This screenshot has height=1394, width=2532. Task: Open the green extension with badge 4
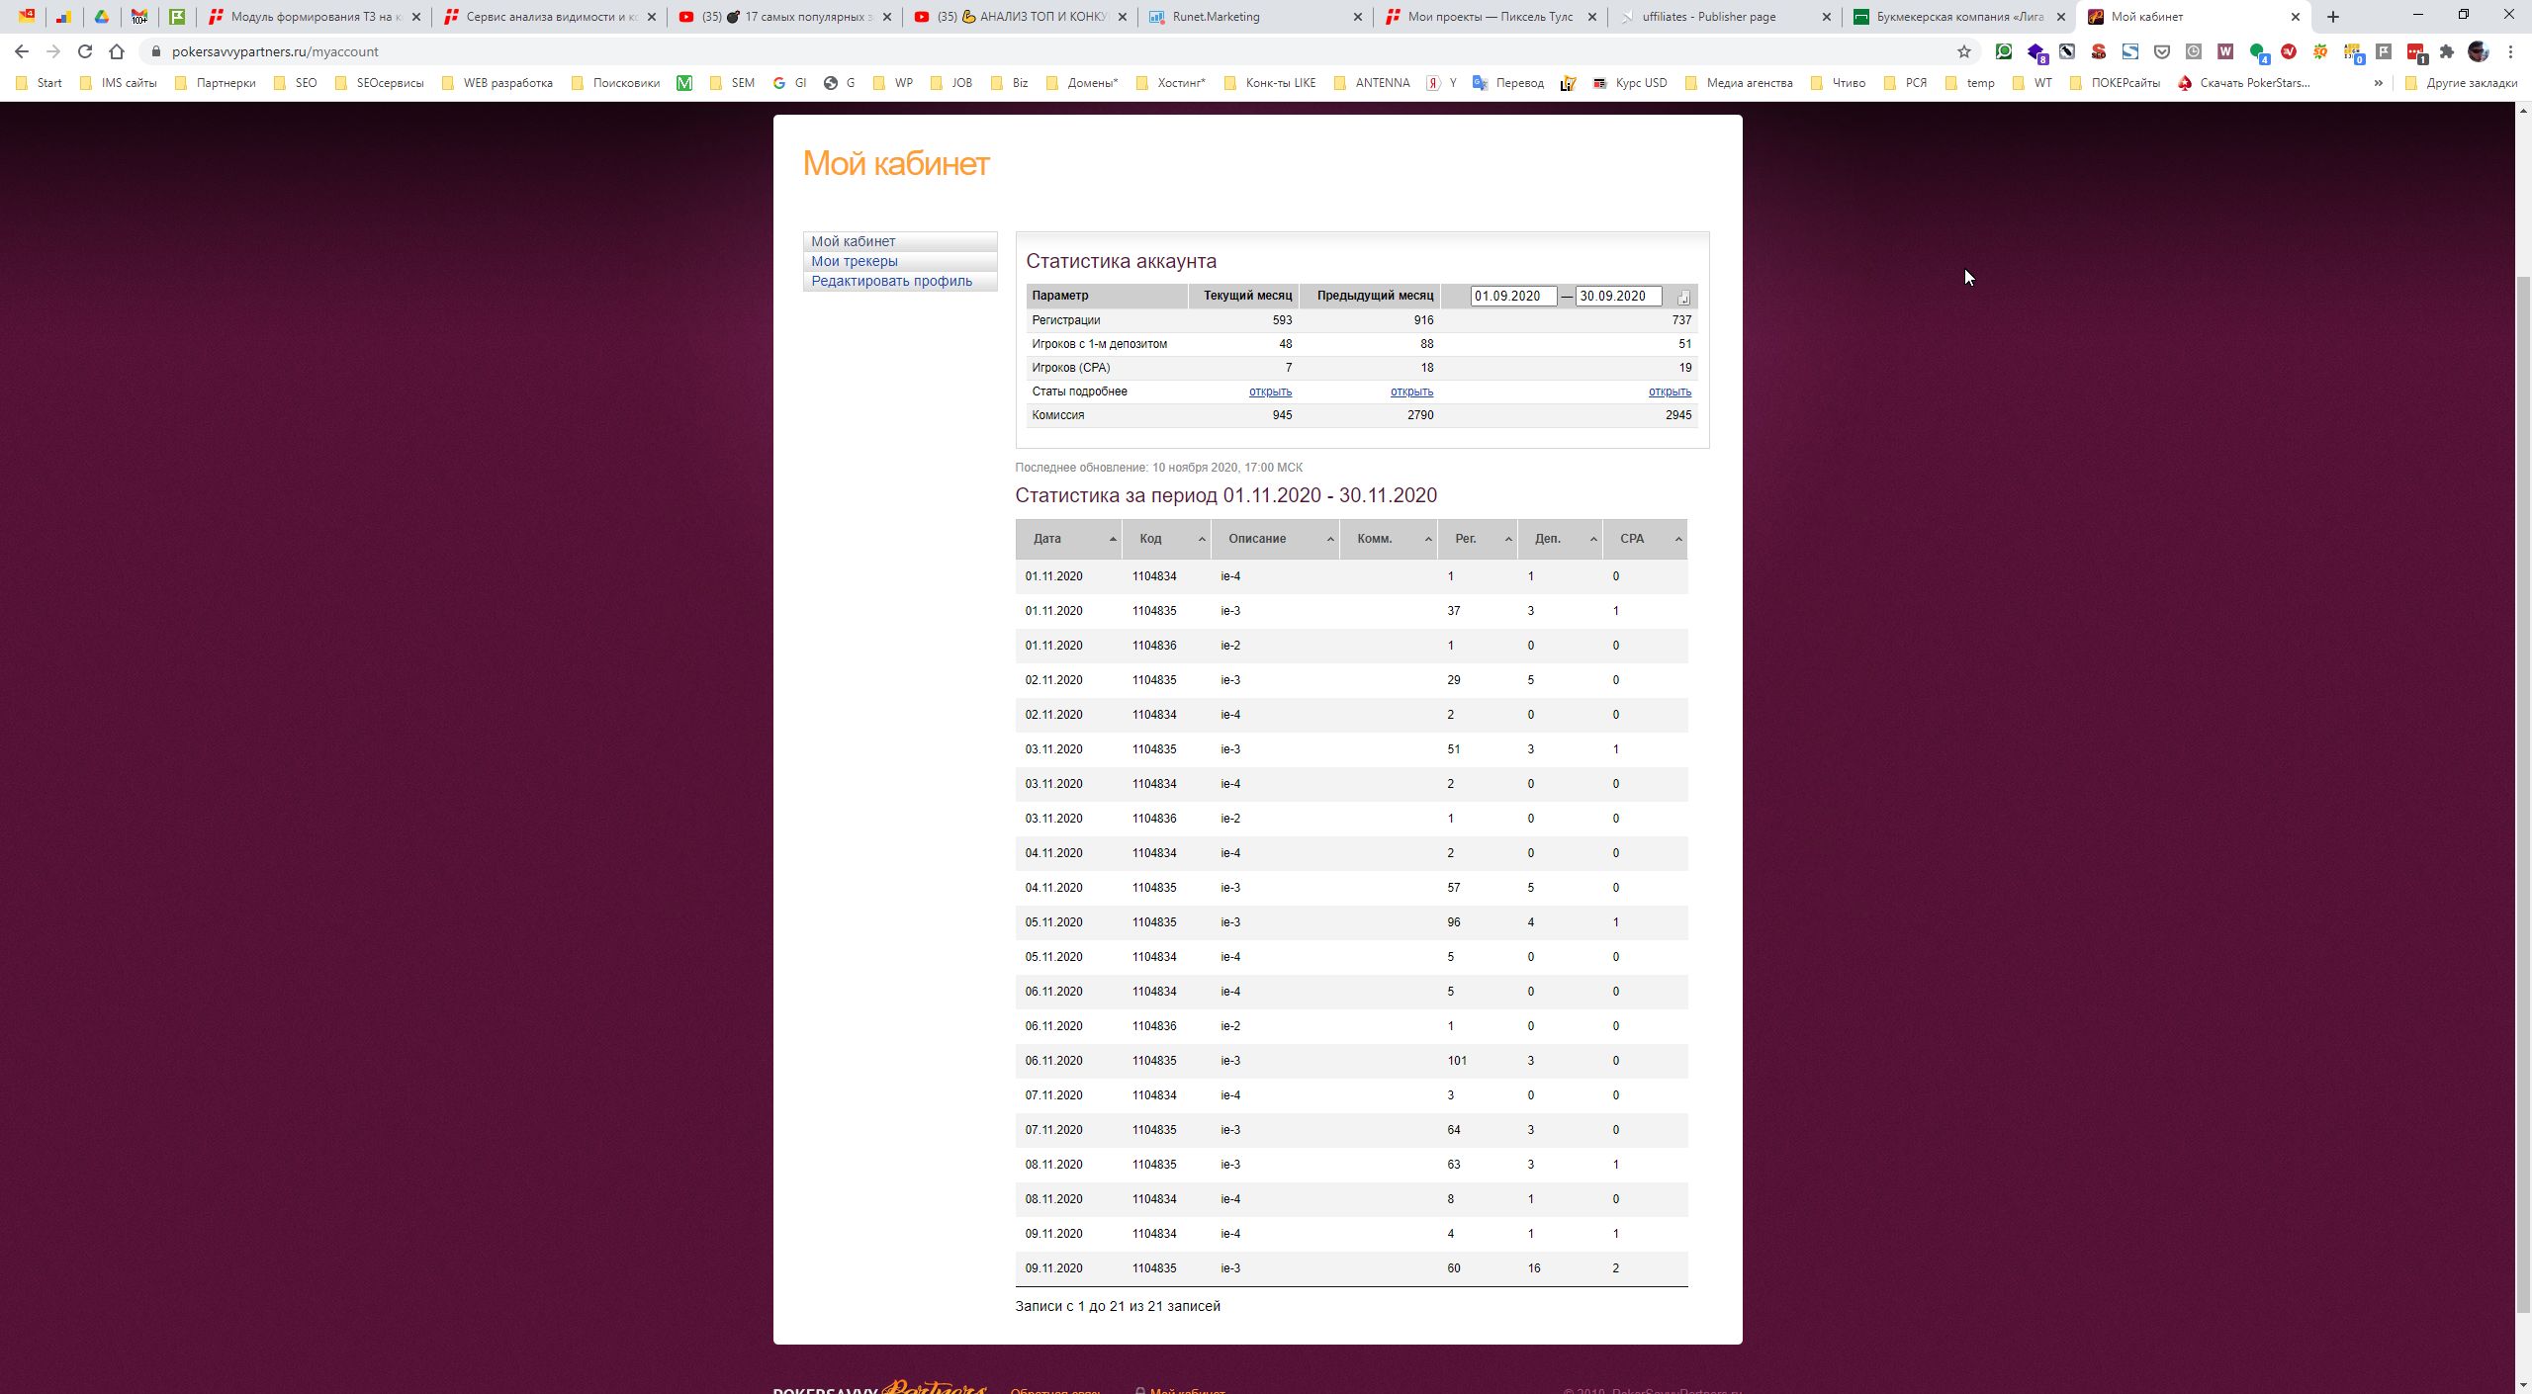[x=2258, y=52]
